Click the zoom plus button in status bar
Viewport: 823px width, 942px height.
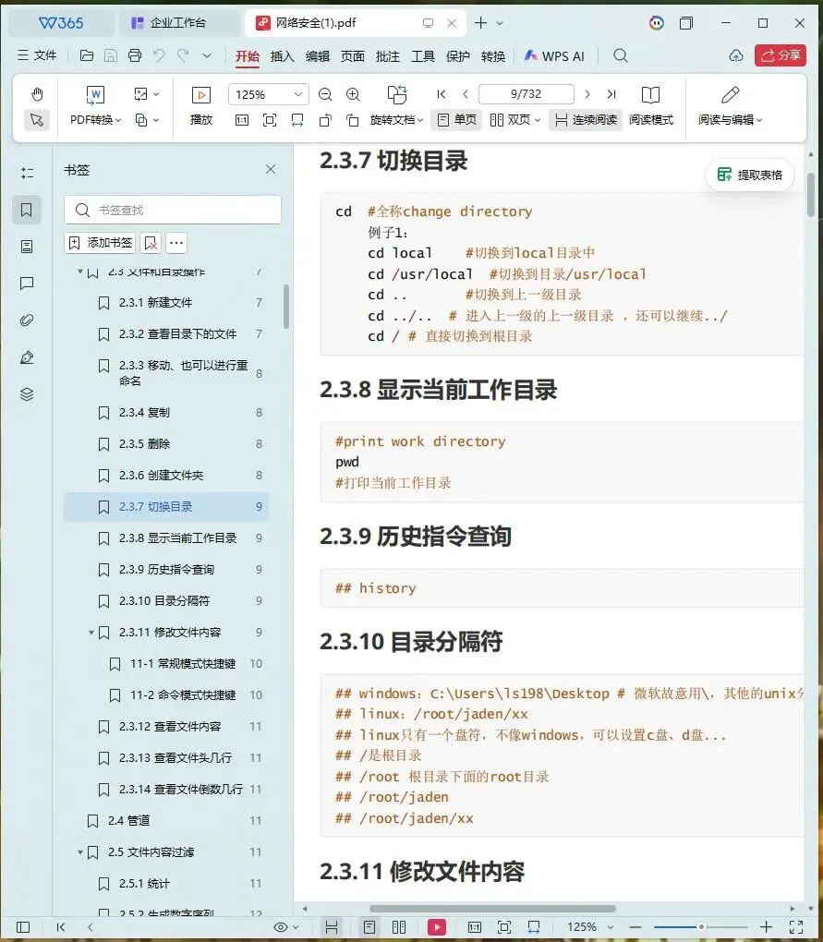click(x=766, y=927)
